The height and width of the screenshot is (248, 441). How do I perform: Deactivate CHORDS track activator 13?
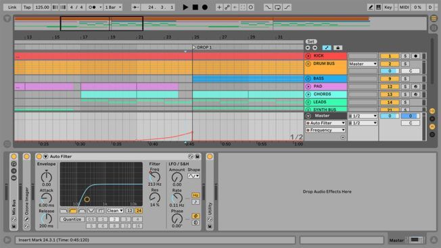coord(390,95)
